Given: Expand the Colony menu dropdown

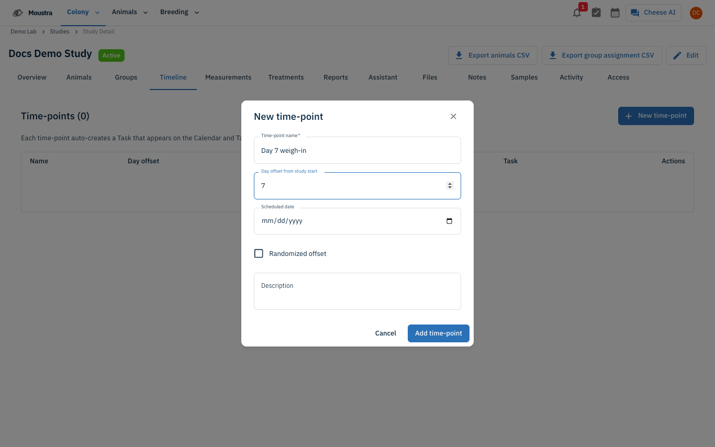Looking at the screenshot, I should pos(83,13).
